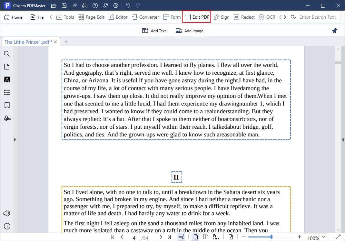
Task: Select the Bookmark sidebar icon
Action: click(7, 105)
